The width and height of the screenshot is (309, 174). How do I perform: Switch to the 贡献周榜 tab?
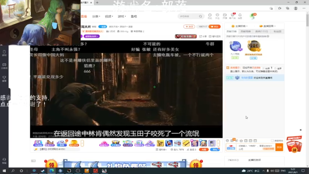tap(246, 31)
